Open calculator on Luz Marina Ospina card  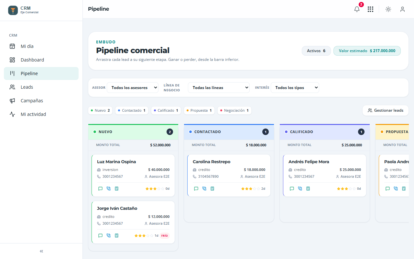click(x=116, y=188)
